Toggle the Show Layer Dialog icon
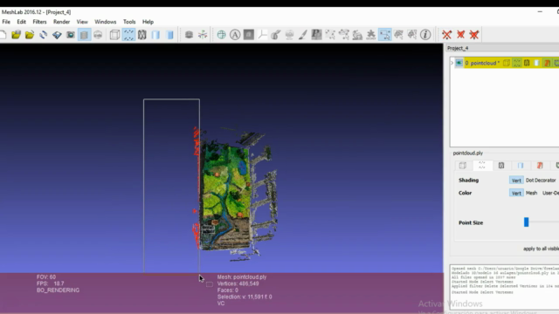Screen dimensions: 559x314 coord(85,35)
